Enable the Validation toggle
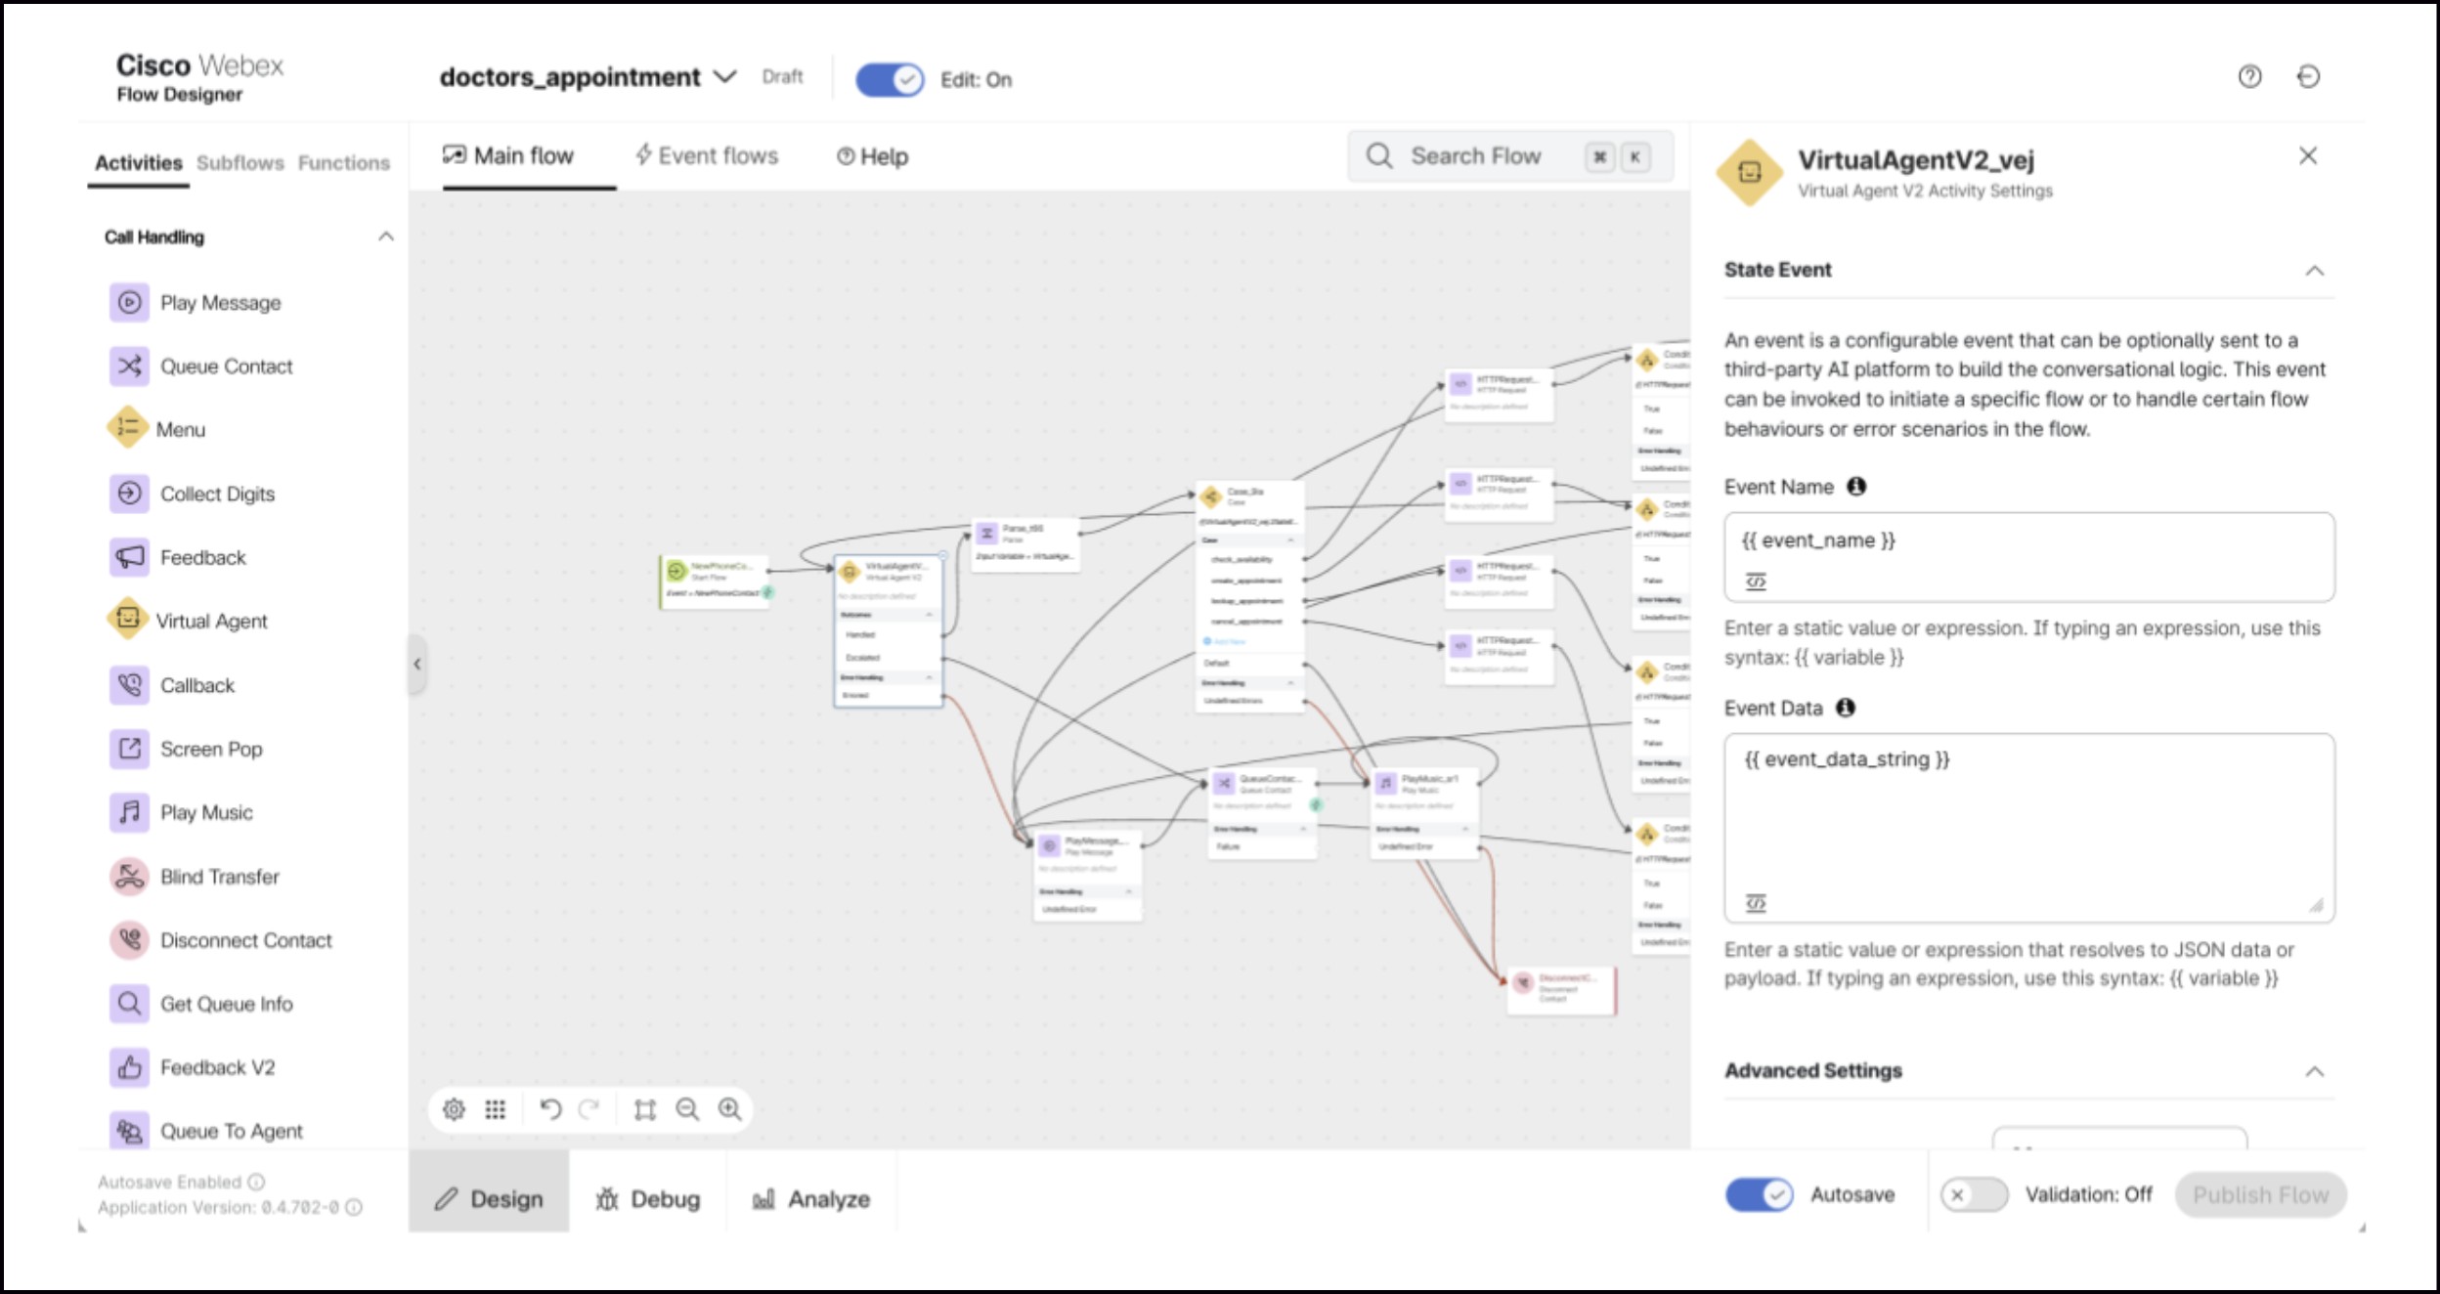The height and width of the screenshot is (1294, 2440). pos(1973,1194)
